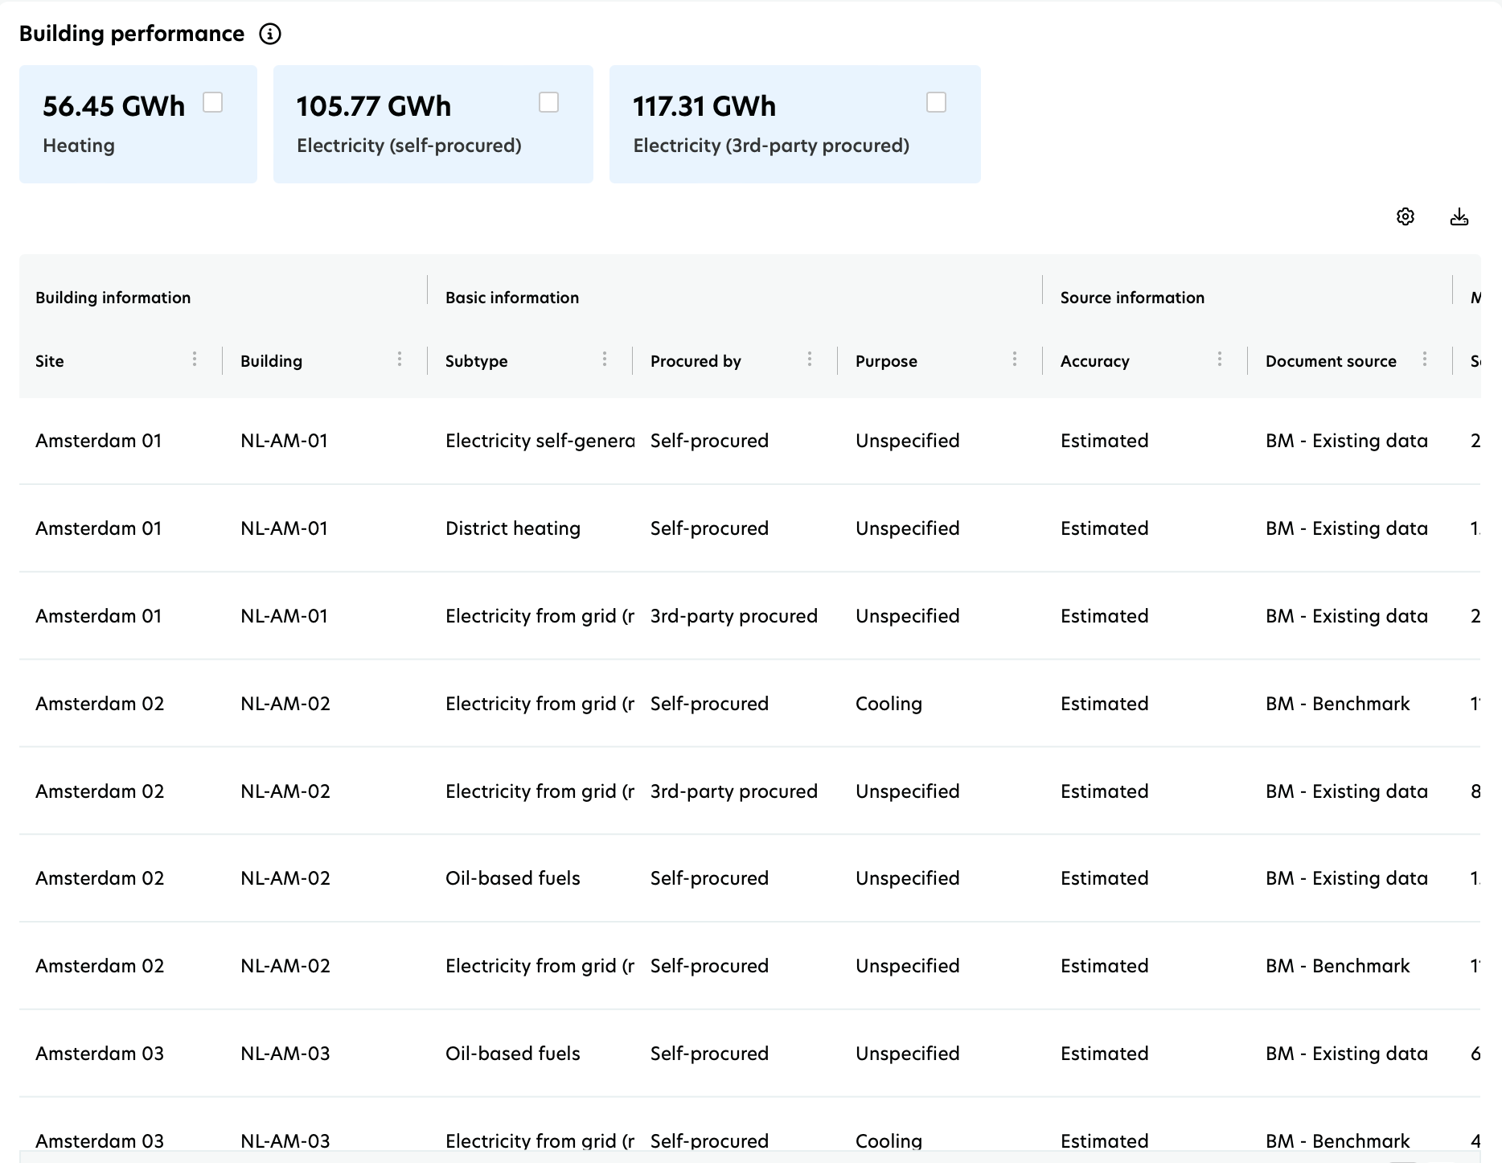
Task: Click the Building performance heading
Action: pyautogui.click(x=132, y=34)
